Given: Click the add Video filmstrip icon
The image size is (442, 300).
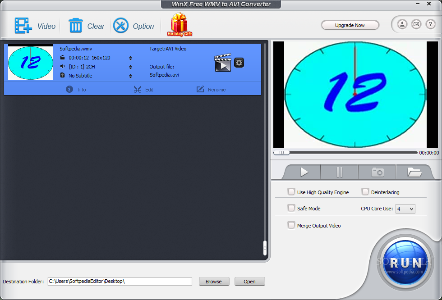Looking at the screenshot, I should click(x=23, y=26).
